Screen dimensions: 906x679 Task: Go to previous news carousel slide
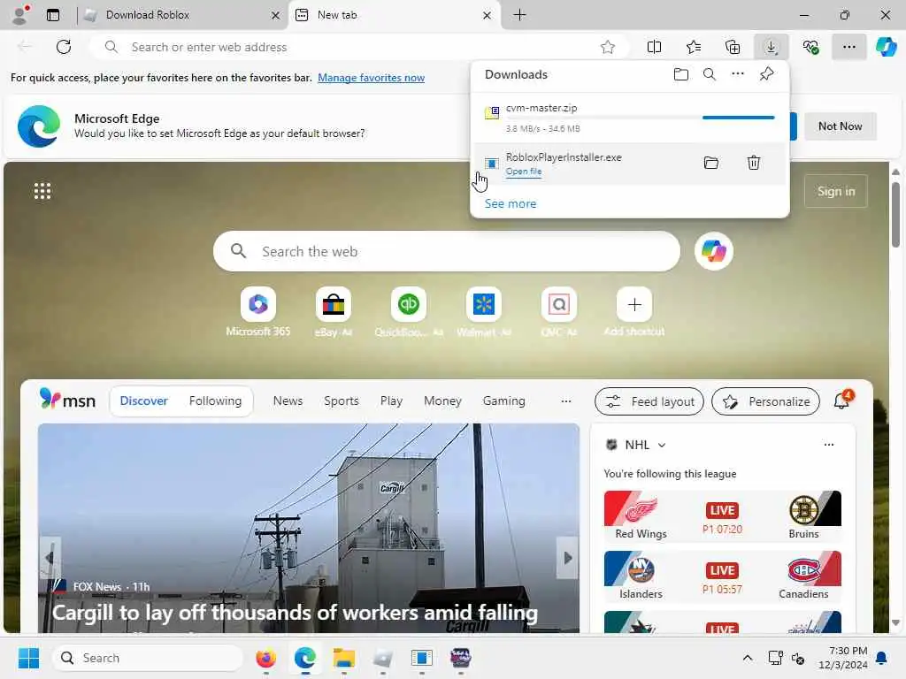[50, 558]
